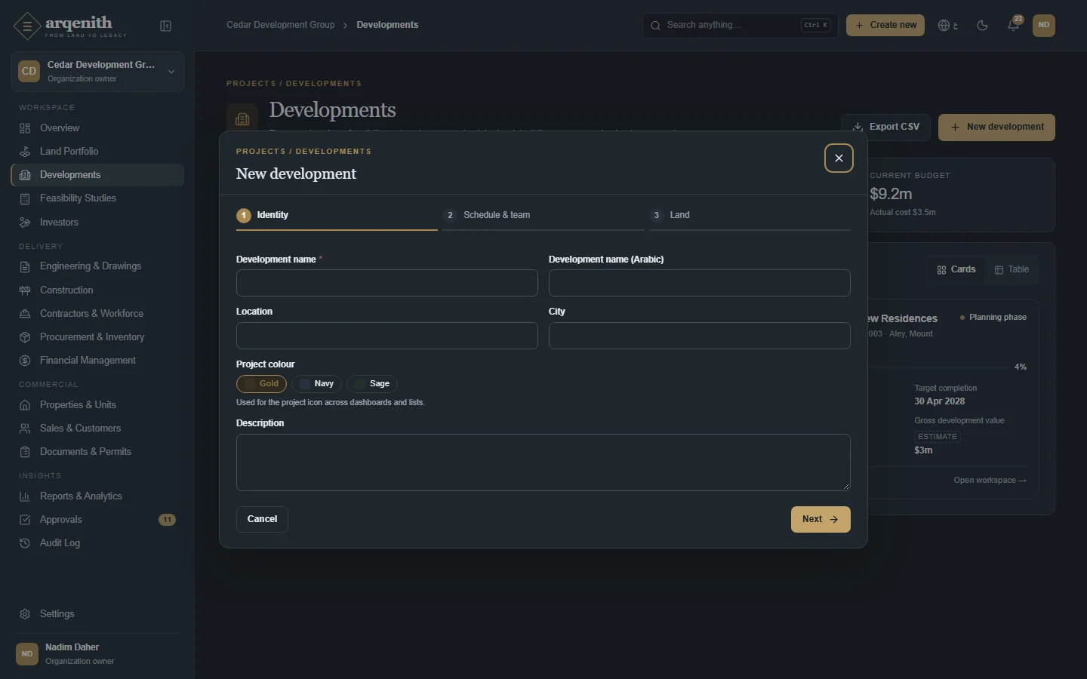
Task: Click the Search anything box
Action: (x=741, y=26)
